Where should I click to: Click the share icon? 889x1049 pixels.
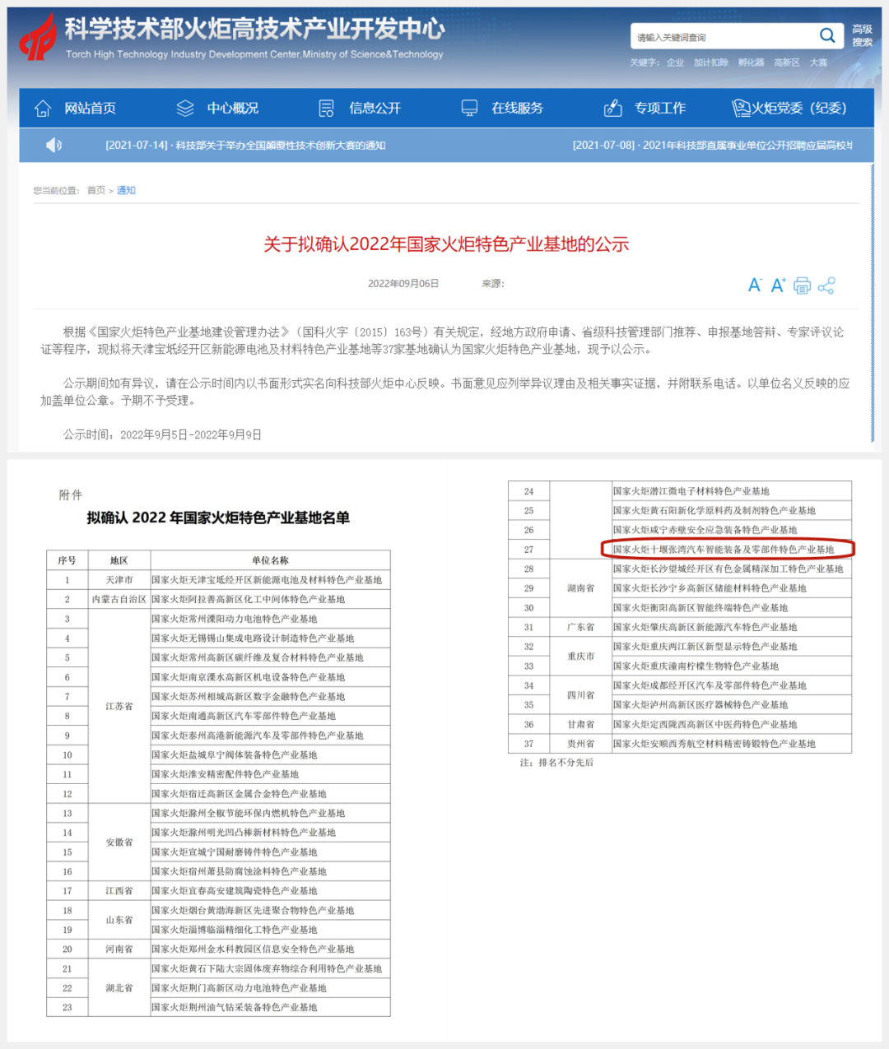[826, 285]
